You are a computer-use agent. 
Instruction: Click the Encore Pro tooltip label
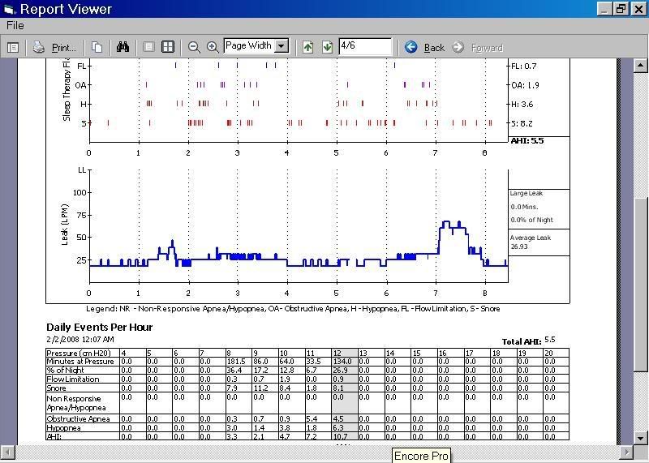click(421, 456)
